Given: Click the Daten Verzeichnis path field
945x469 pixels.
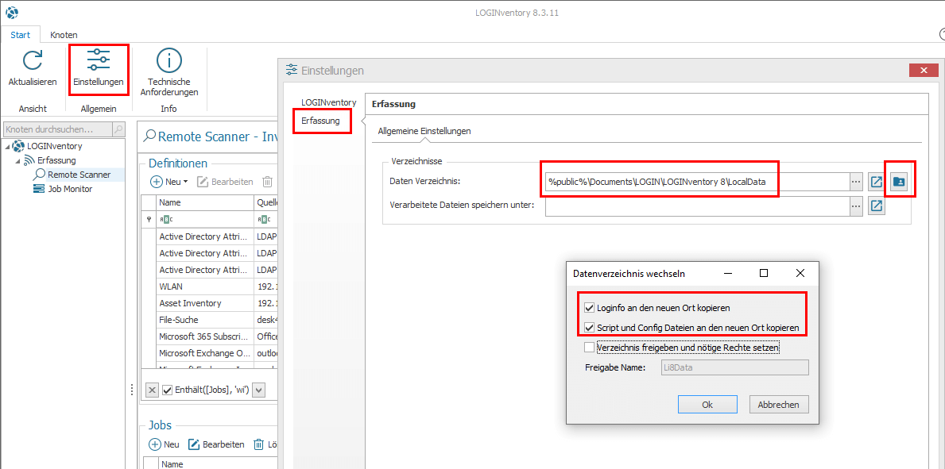Looking at the screenshot, I should [697, 181].
